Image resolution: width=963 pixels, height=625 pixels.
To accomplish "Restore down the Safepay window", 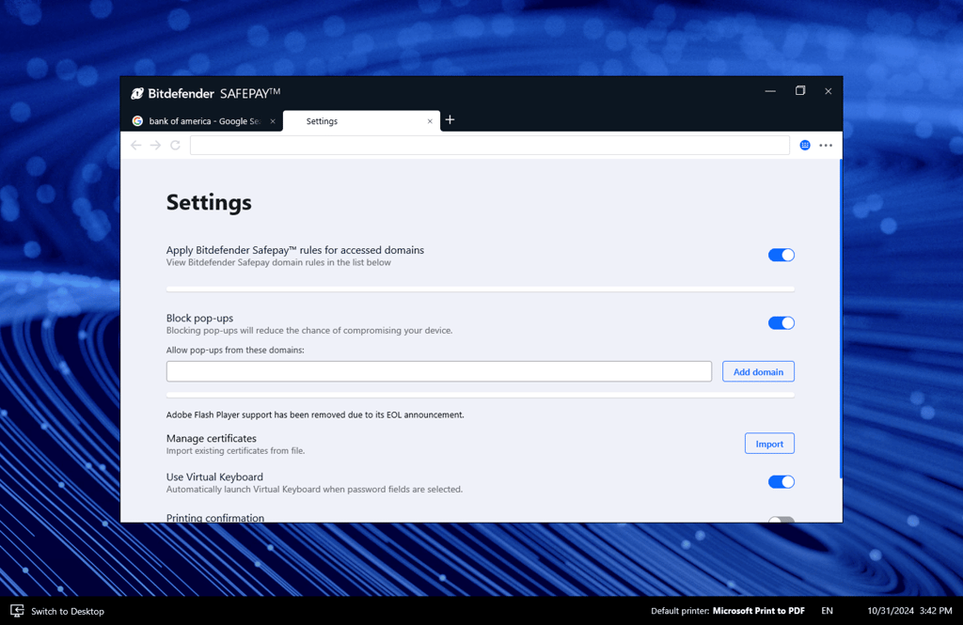I will click(x=799, y=91).
